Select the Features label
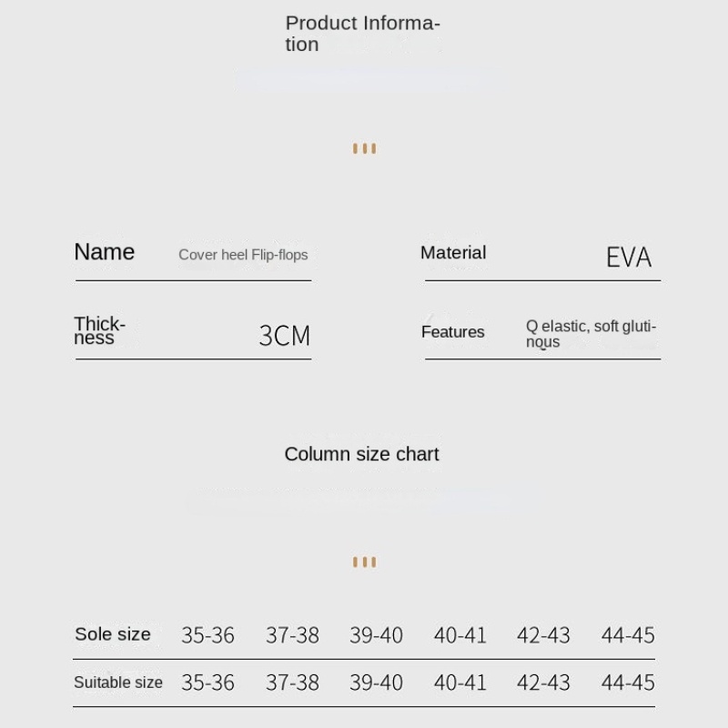 452,332
